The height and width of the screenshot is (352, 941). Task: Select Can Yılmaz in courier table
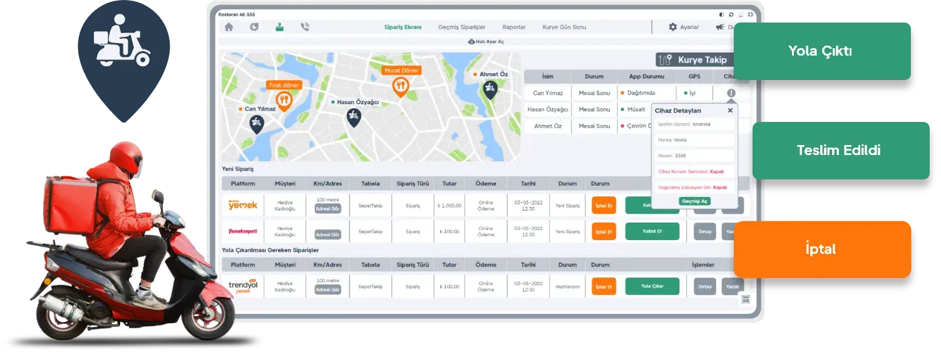click(548, 93)
